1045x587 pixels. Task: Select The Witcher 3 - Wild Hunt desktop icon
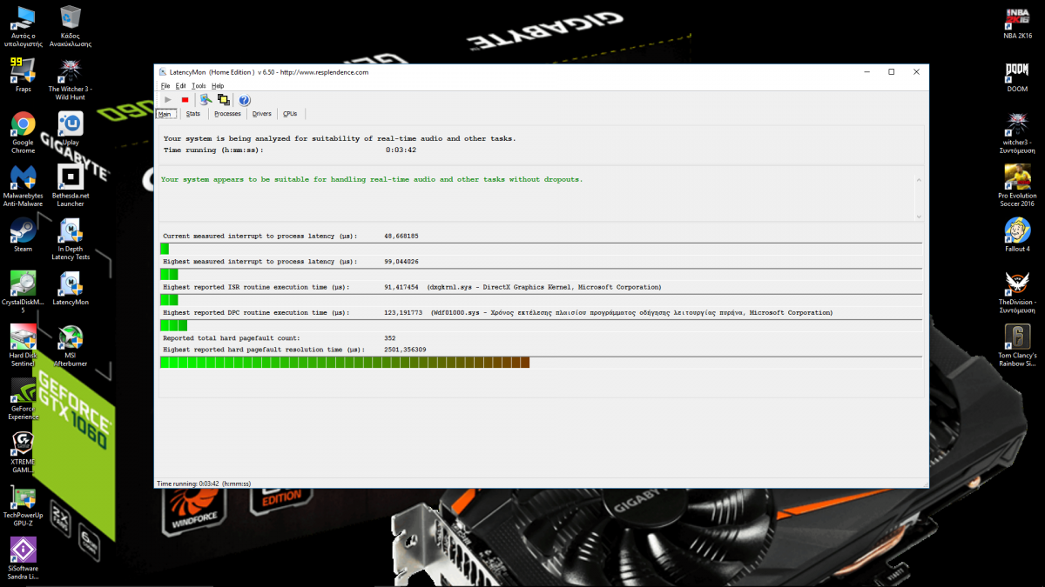click(71, 80)
